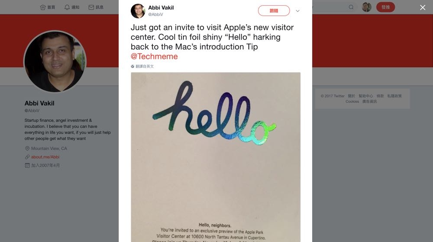Close the tweet overlay with X icon
This screenshot has width=433, height=242.
point(423,7)
